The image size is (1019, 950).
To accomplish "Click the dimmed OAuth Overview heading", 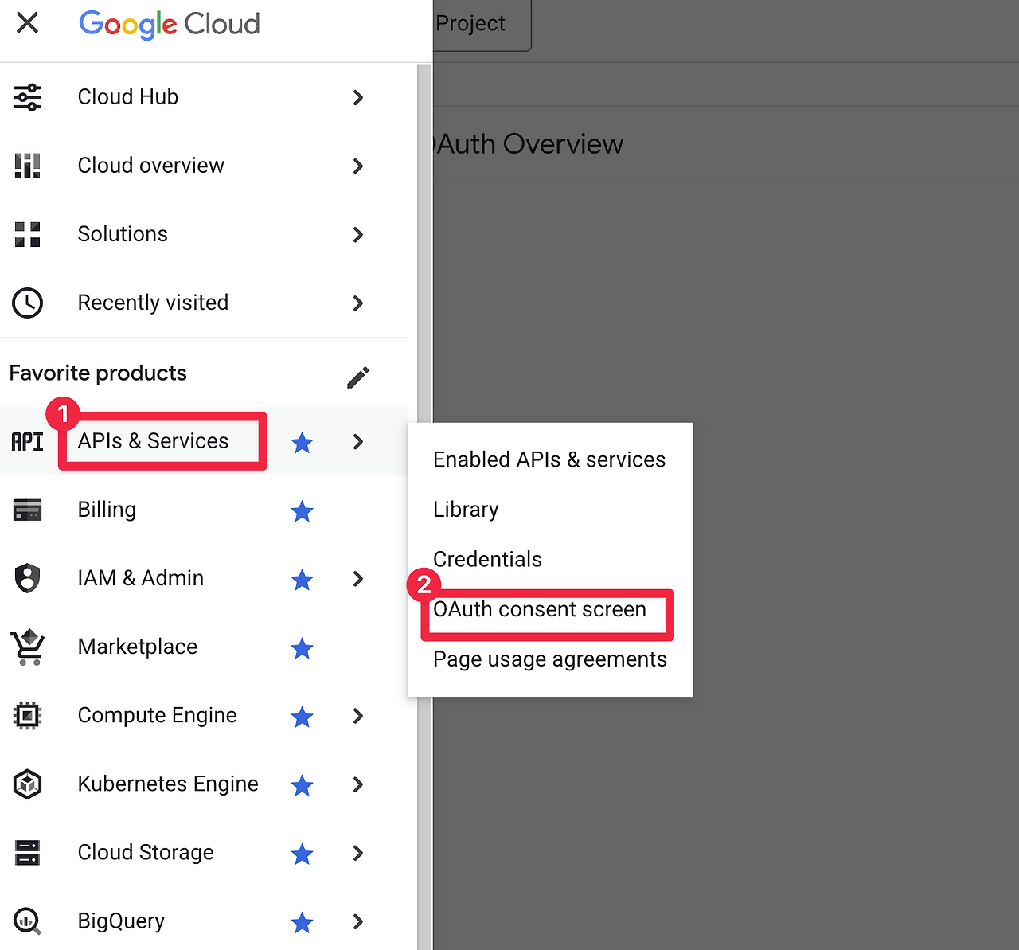I will click(528, 144).
